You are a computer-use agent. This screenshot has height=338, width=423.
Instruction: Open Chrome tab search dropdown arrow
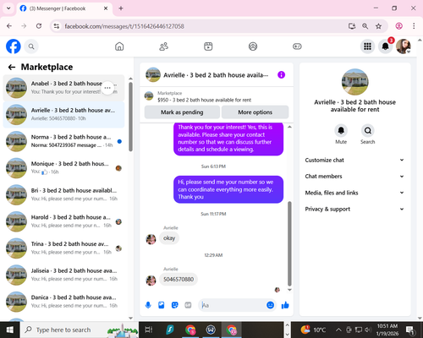point(8,8)
